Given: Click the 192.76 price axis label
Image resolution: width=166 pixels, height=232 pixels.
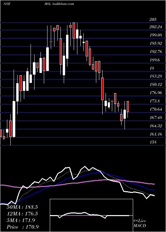Looking at the screenshot, I should pyautogui.click(x=156, y=52).
